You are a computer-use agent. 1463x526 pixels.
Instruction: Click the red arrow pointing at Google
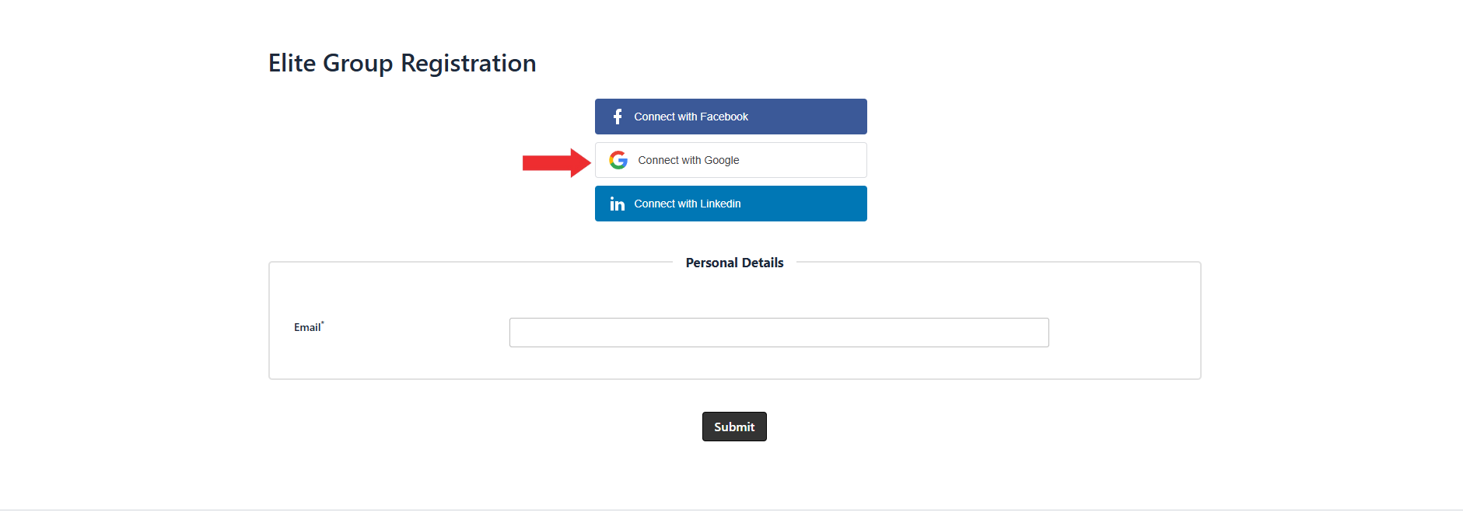556,162
